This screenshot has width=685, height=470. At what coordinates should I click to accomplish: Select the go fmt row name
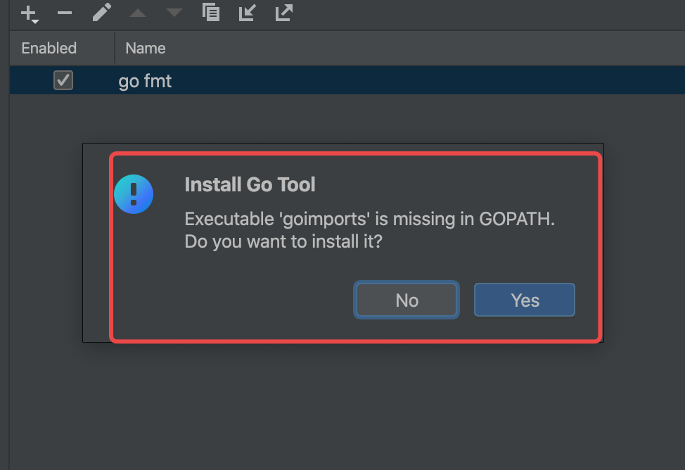(x=145, y=82)
